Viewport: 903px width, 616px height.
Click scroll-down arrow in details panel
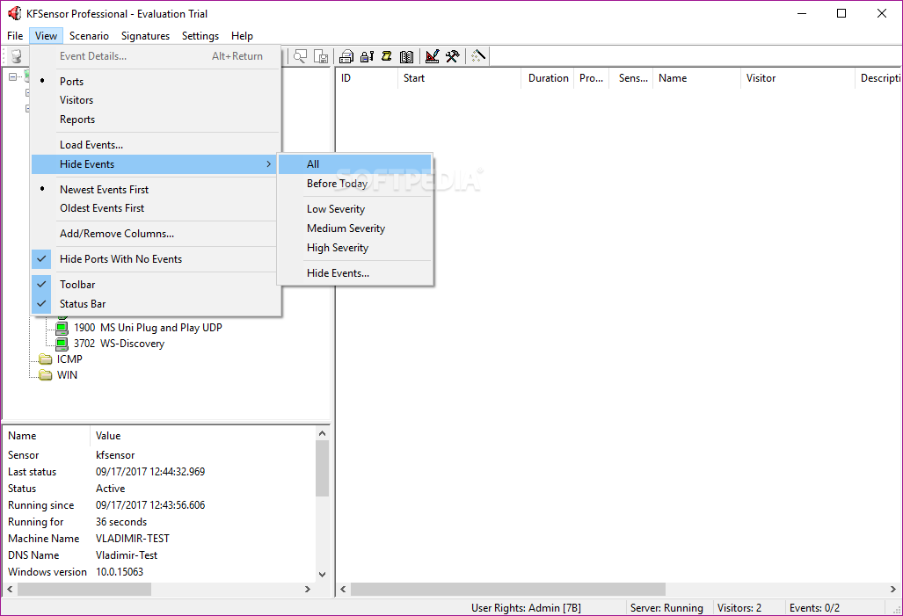coord(322,575)
